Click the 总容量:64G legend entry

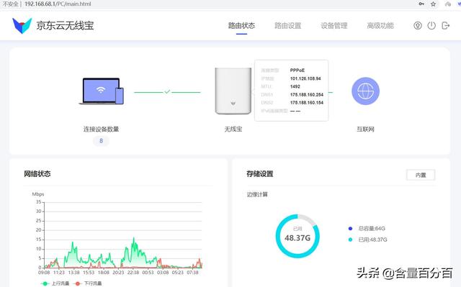(x=367, y=228)
